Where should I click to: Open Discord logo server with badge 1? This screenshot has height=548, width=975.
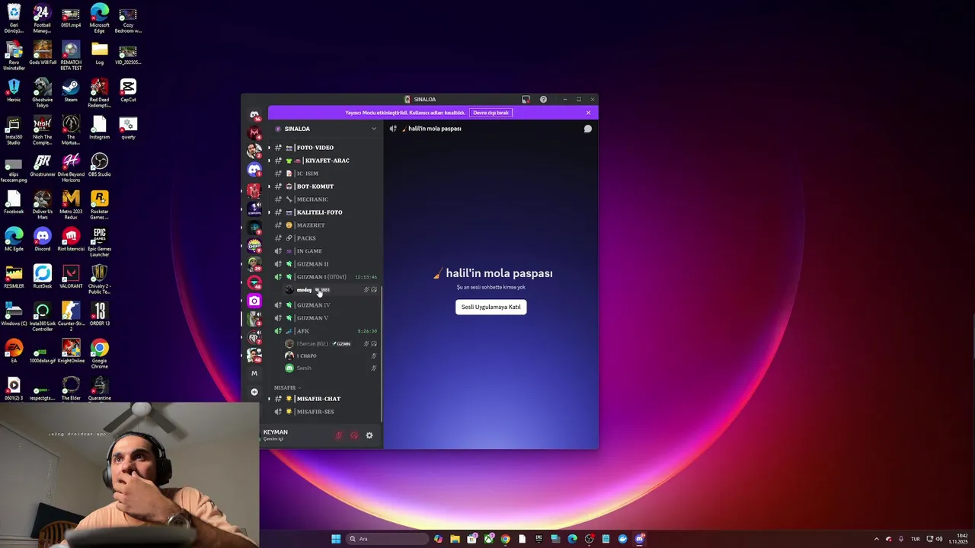[x=254, y=170]
